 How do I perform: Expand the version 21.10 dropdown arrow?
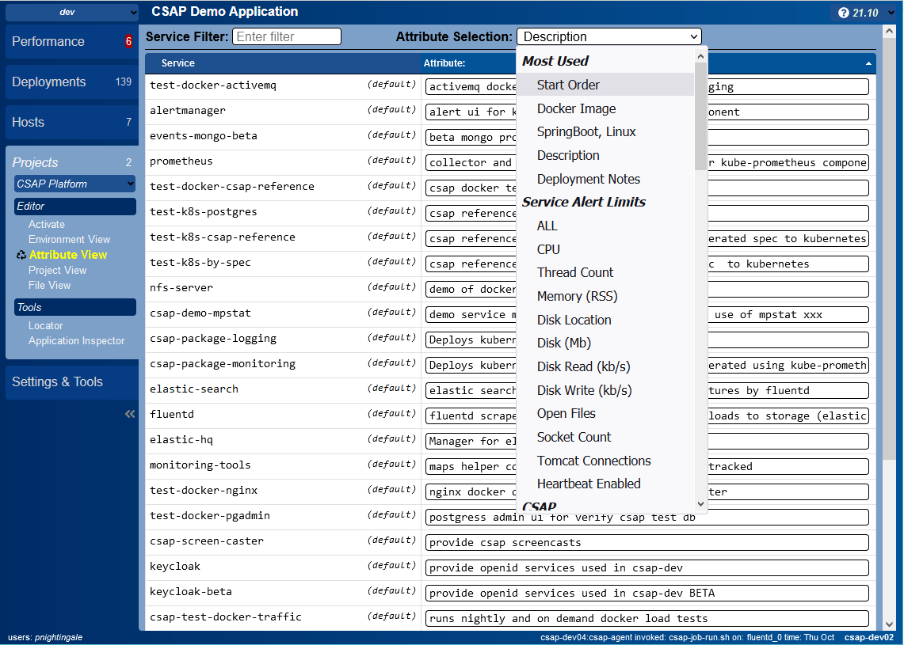(x=891, y=13)
